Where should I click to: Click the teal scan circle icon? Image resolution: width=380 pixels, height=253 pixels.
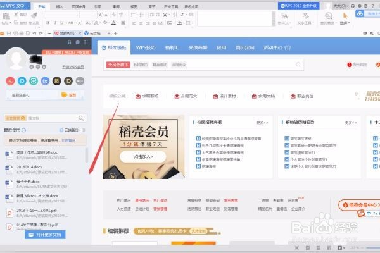(x=34, y=81)
